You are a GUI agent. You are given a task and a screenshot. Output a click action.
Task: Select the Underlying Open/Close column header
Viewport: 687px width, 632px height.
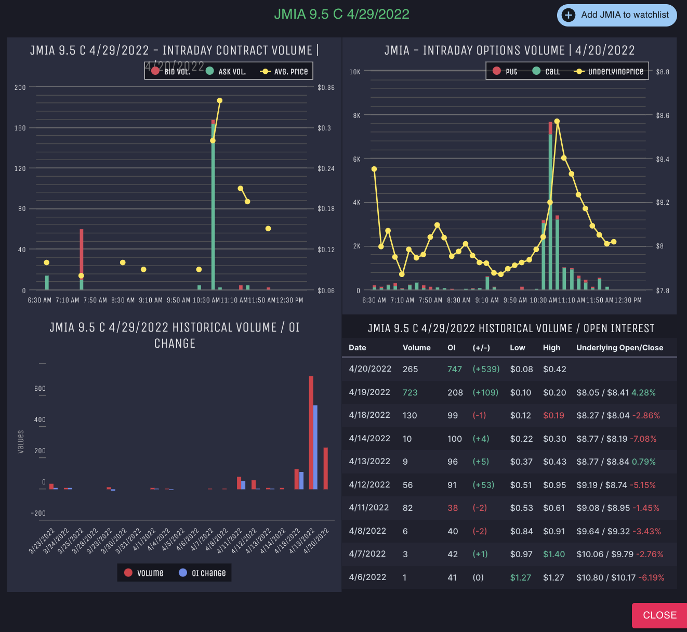(620, 348)
